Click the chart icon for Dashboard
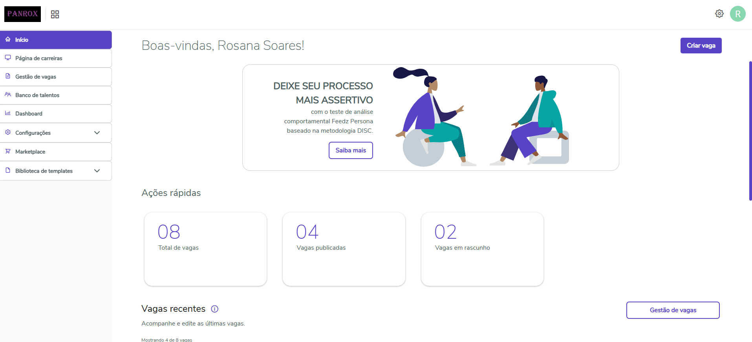 point(8,113)
